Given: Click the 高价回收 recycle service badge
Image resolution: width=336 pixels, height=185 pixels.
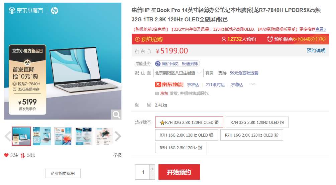Looking at the screenshot, I should pyautogui.click(x=177, y=63).
